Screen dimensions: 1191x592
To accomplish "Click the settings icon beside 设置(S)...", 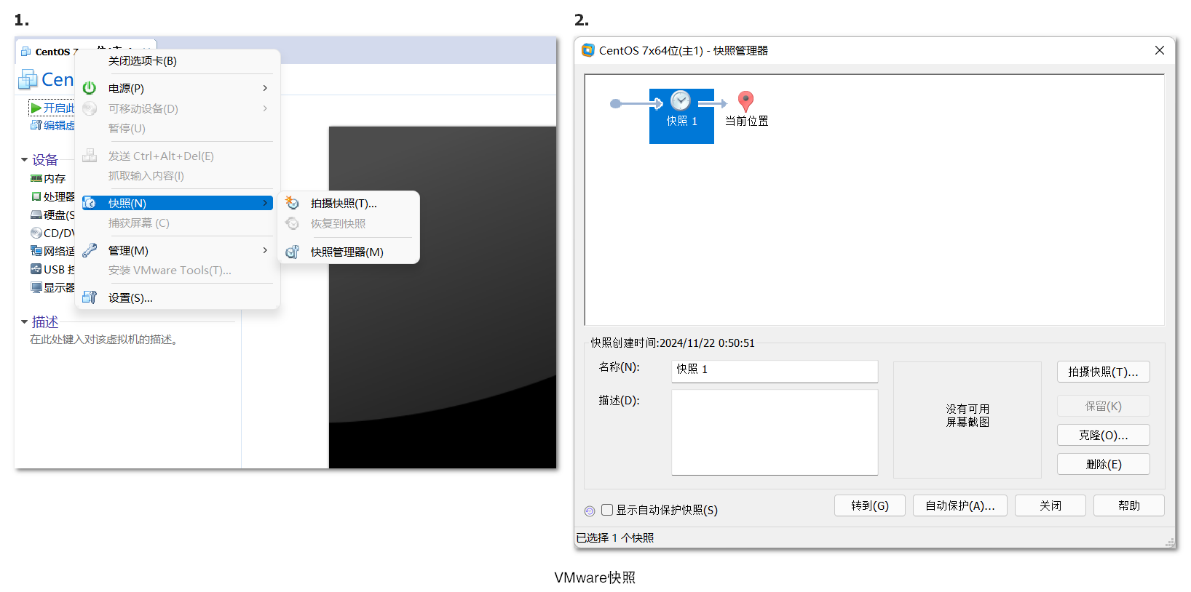I will (x=90, y=297).
